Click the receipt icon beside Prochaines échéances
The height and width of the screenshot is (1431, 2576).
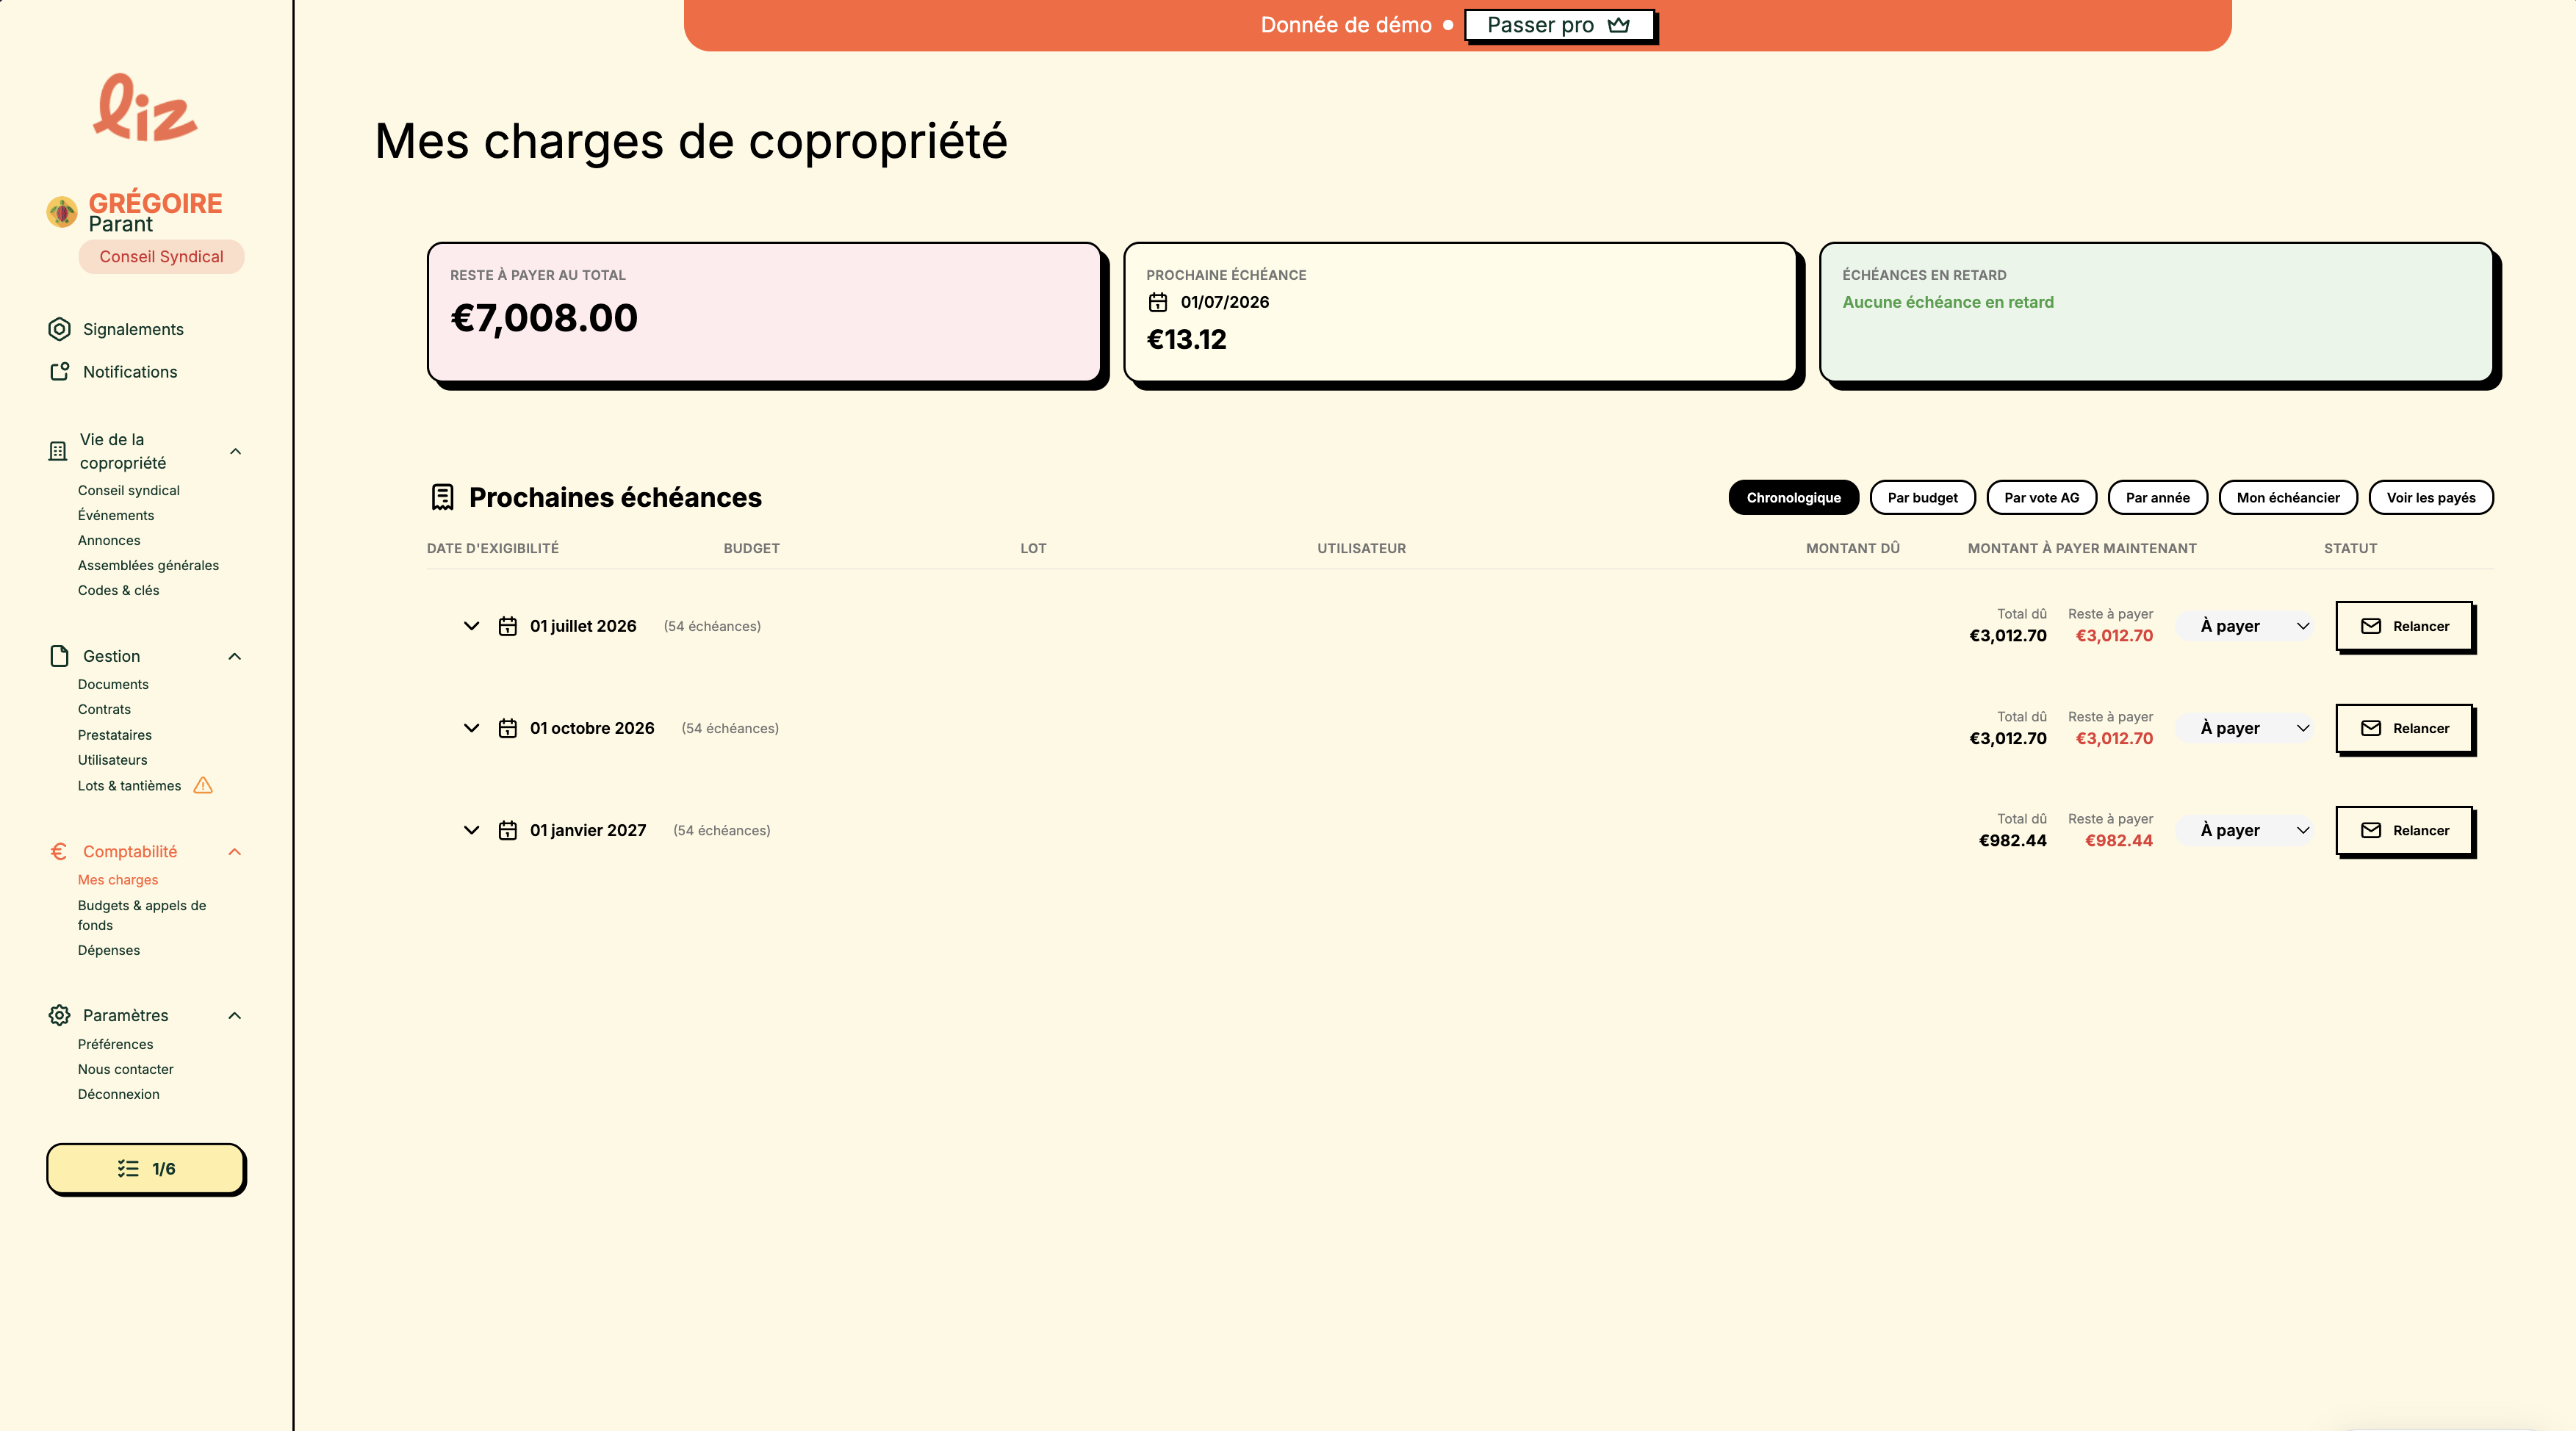click(443, 497)
